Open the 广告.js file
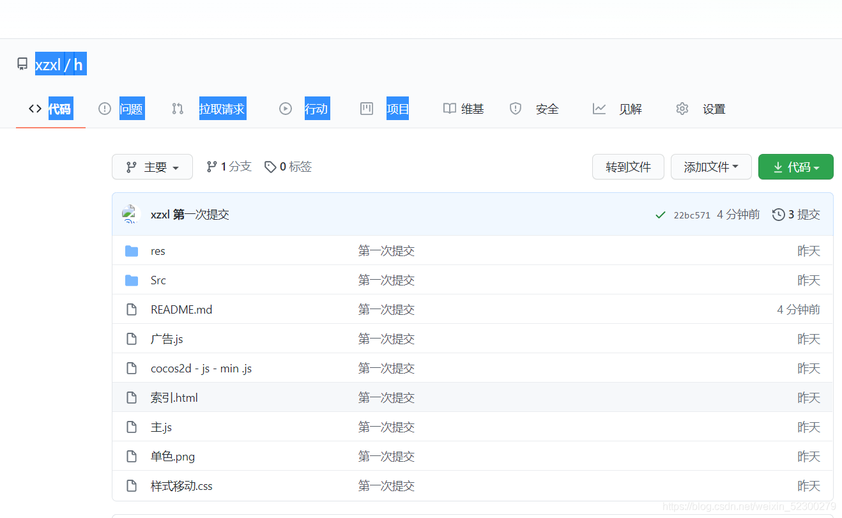Viewport: 842px width, 518px height. [x=167, y=339]
